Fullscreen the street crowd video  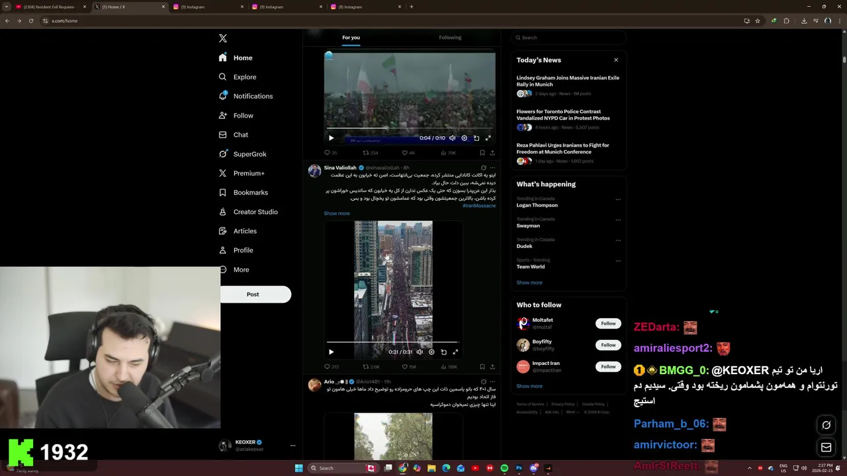[455, 352]
